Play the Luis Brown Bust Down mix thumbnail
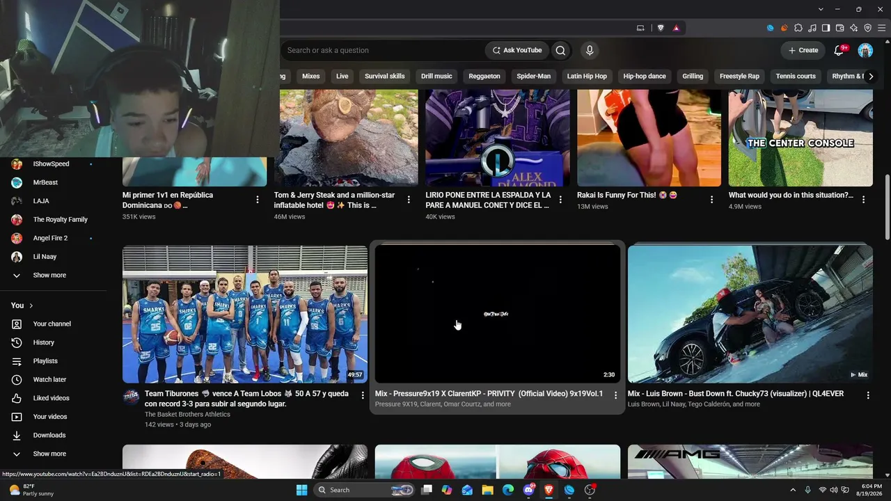The image size is (891, 501). pyautogui.click(x=750, y=315)
